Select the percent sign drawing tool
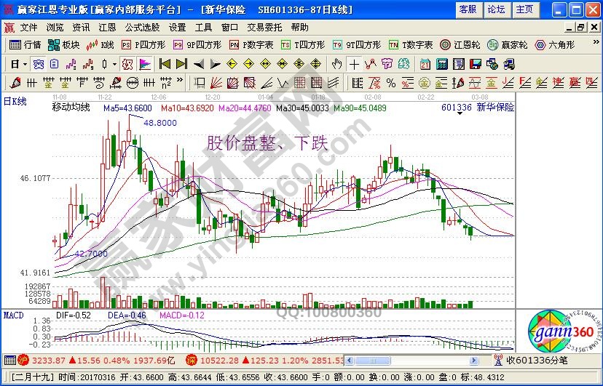Screen dimensions: 603x386 click(x=391, y=82)
